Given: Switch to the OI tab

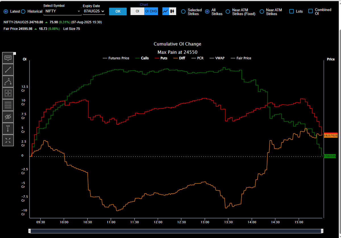Looking at the screenshot, I should pyautogui.click(x=138, y=11).
